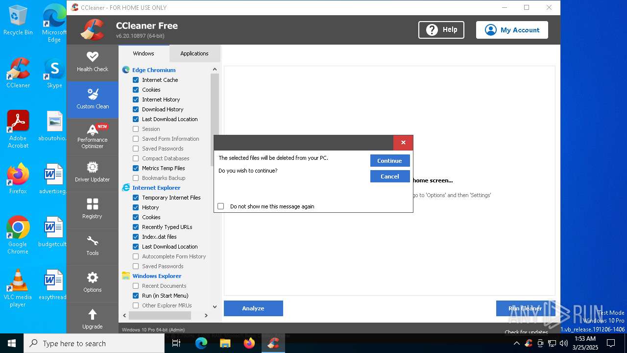Click the volume icon in system tray
Viewport: 627px width, 353px height.
pyautogui.click(x=564, y=343)
